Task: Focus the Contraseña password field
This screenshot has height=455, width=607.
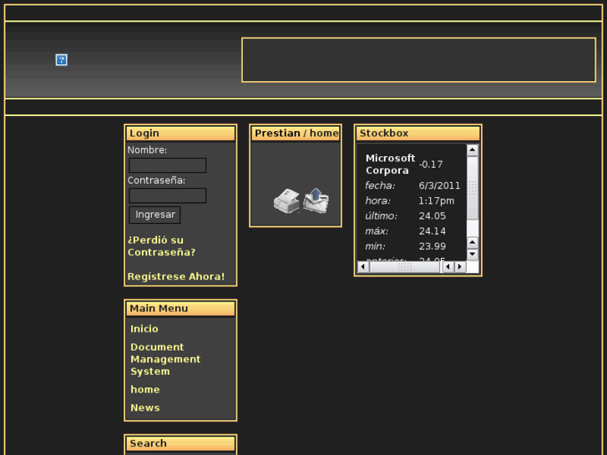Action: click(x=167, y=195)
